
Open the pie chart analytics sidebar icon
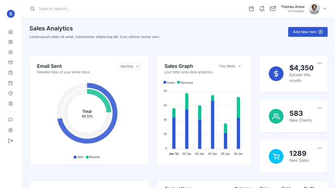click(x=11, y=93)
